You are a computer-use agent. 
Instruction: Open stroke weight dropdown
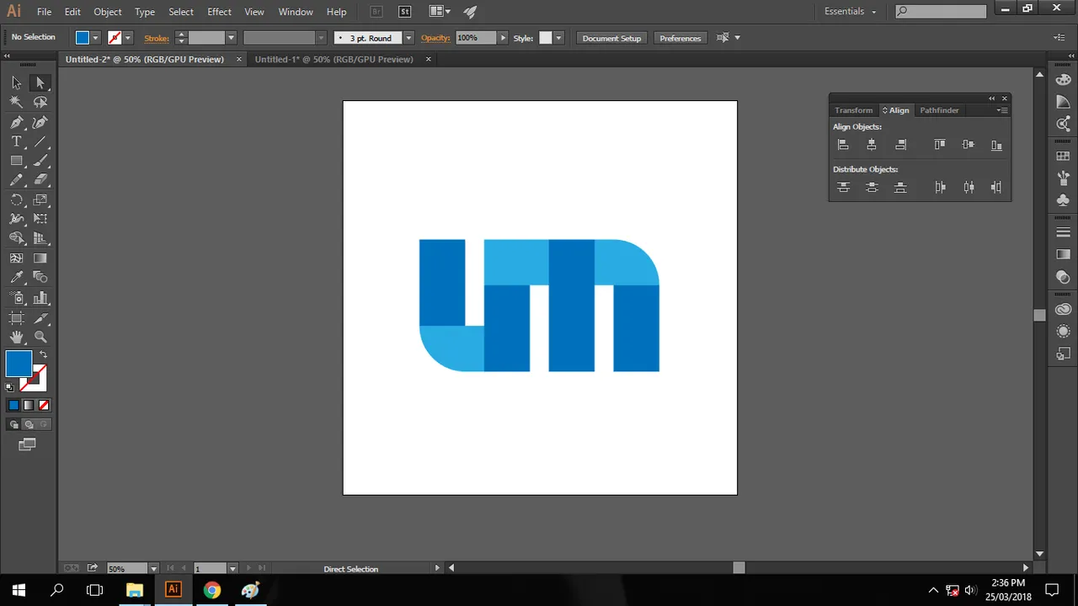(231, 38)
